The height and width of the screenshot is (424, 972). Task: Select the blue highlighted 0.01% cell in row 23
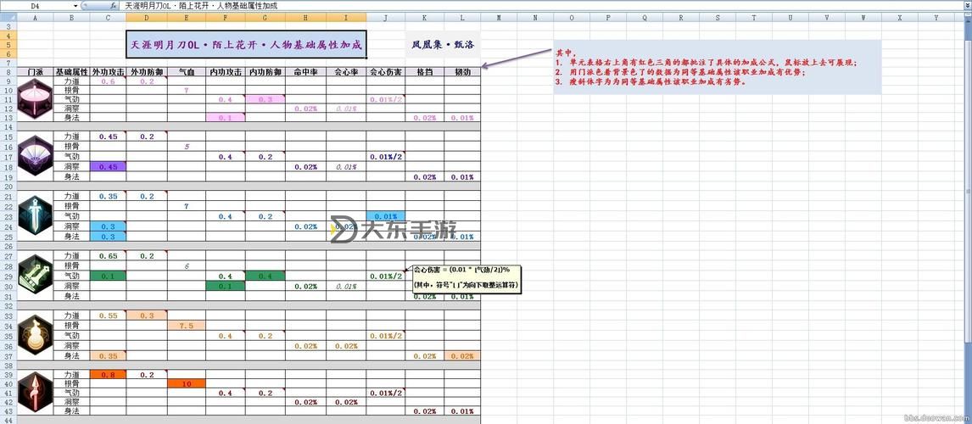pos(386,215)
